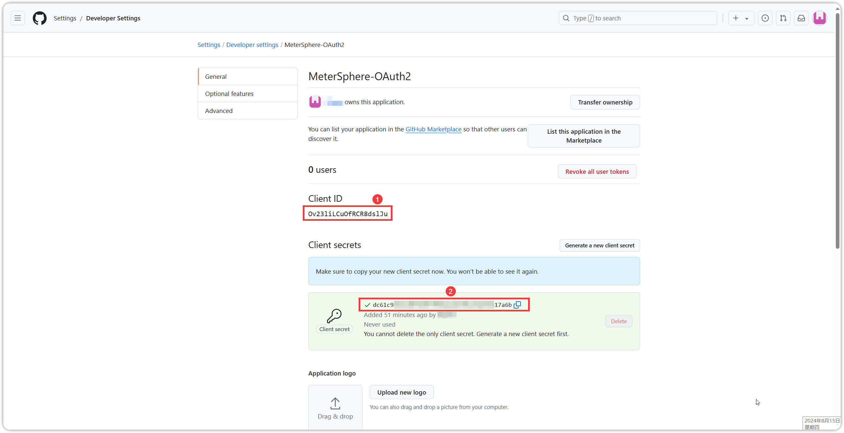Click Generate a new client secret

tap(600, 245)
